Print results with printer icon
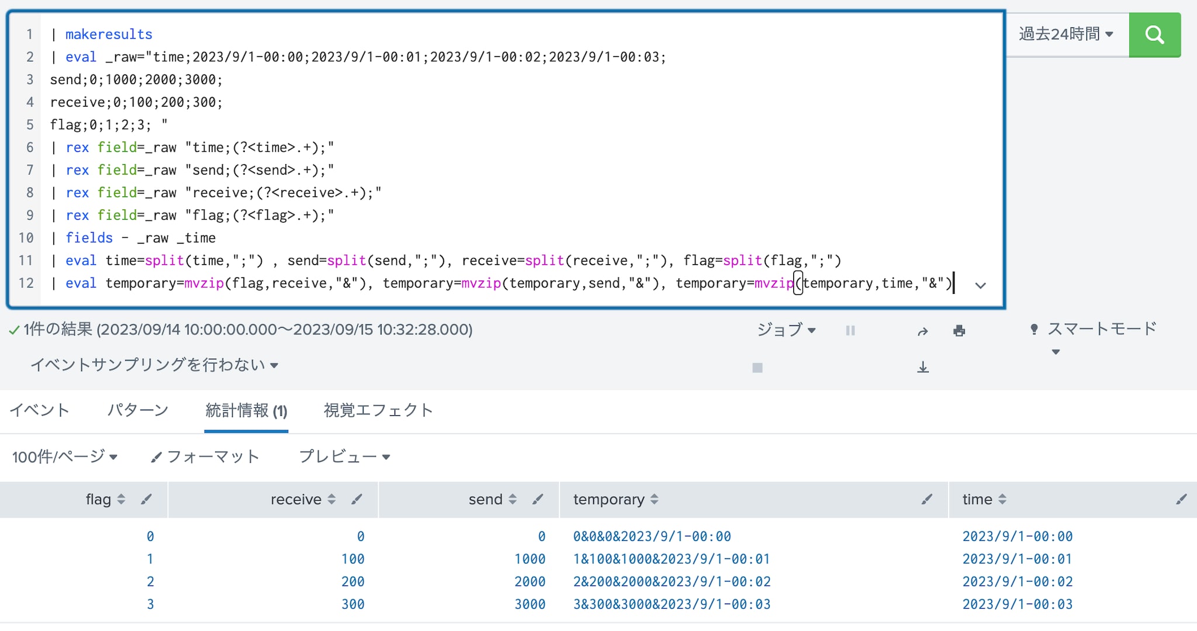The image size is (1197, 631). pyautogui.click(x=959, y=331)
